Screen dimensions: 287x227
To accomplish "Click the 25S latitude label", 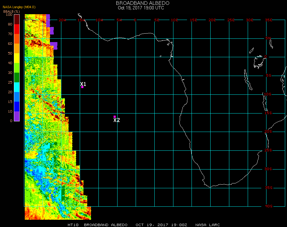I will point(268,150).
